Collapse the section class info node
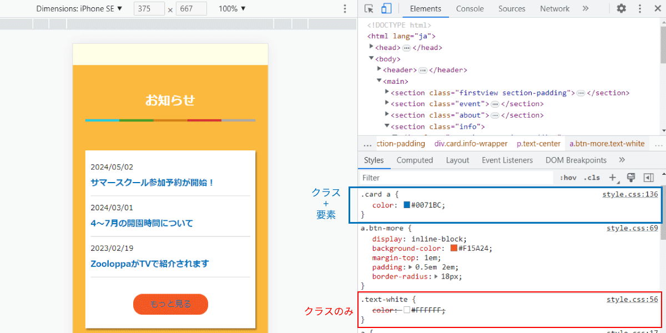This screenshot has height=333, width=666. pos(387,126)
